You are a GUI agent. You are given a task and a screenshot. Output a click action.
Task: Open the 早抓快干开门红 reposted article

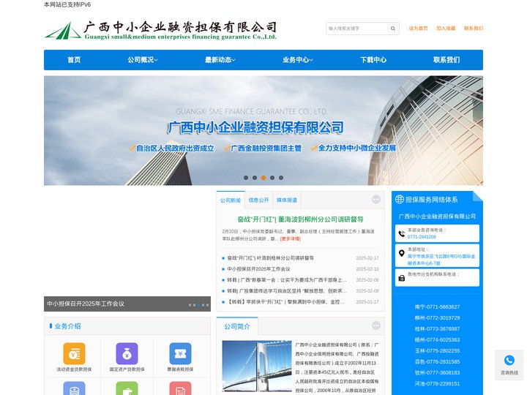coord(285,302)
